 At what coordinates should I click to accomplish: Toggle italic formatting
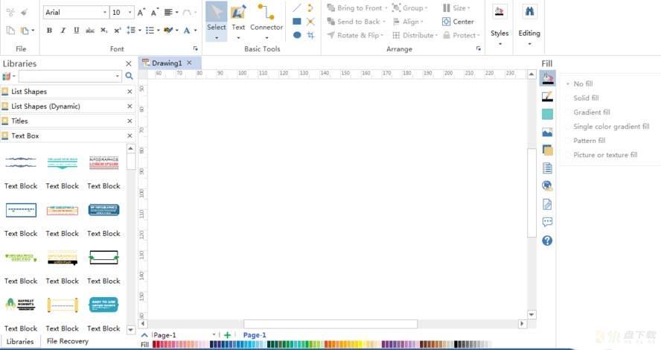click(63, 31)
